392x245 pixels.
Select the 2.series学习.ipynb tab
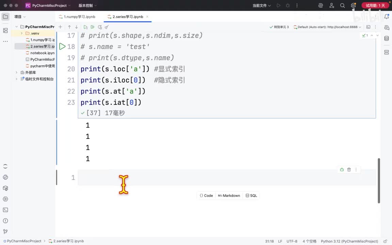click(128, 17)
